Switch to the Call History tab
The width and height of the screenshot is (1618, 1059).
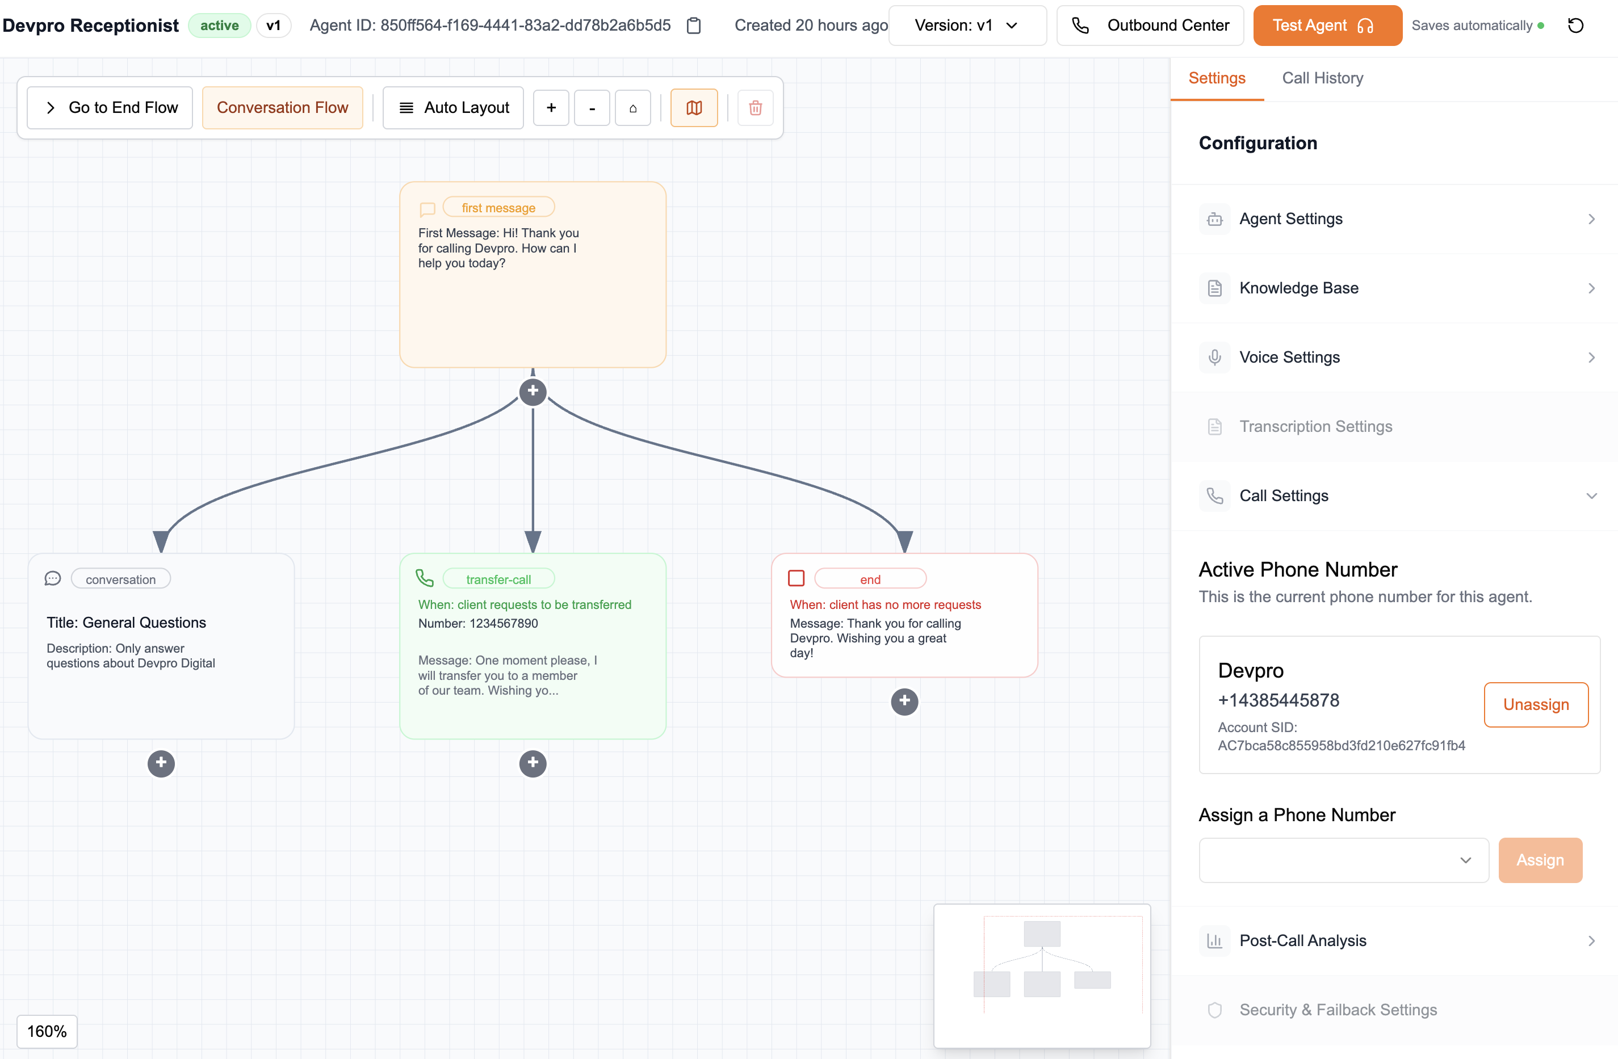click(x=1322, y=78)
